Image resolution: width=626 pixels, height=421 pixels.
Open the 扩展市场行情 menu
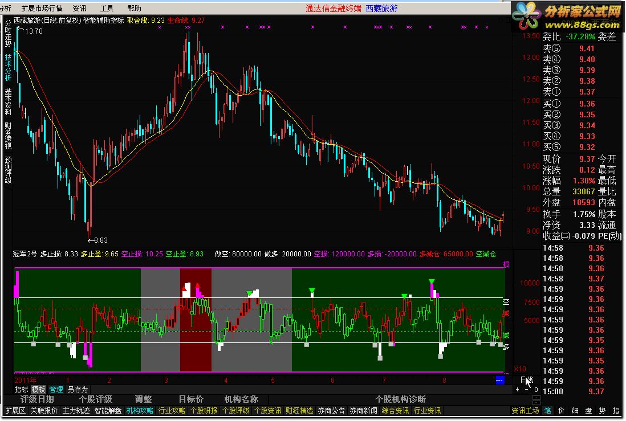coord(42,8)
